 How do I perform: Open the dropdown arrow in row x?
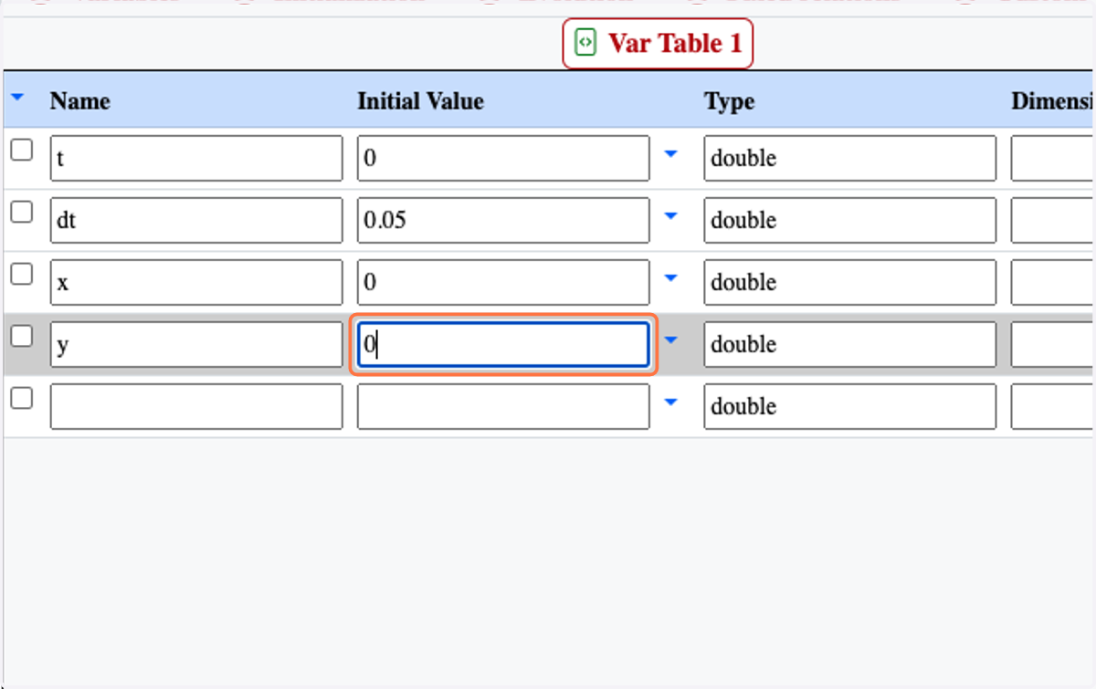pyautogui.click(x=671, y=278)
